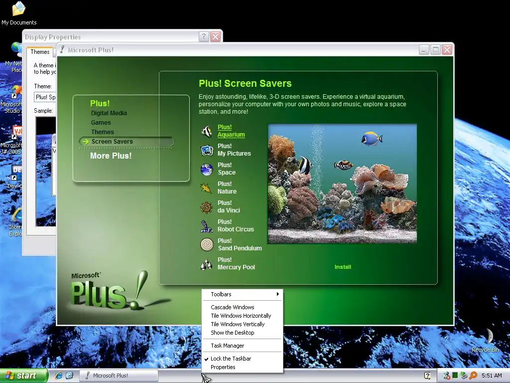This screenshot has height=383, width=510.
Task: Click the help question mark tray icon
Action: pyautogui.click(x=427, y=376)
